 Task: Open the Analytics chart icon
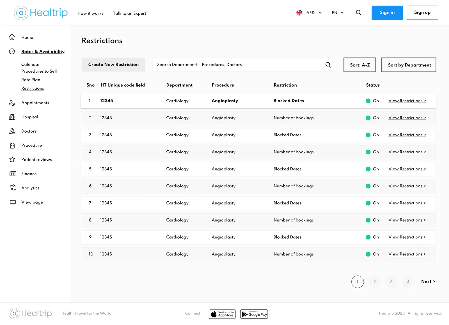pyautogui.click(x=13, y=188)
